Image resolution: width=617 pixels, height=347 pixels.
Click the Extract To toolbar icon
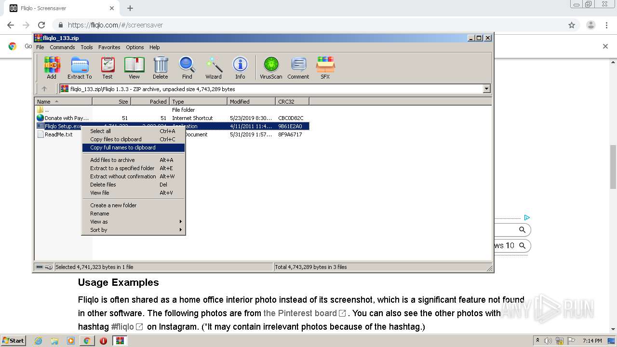pos(80,67)
